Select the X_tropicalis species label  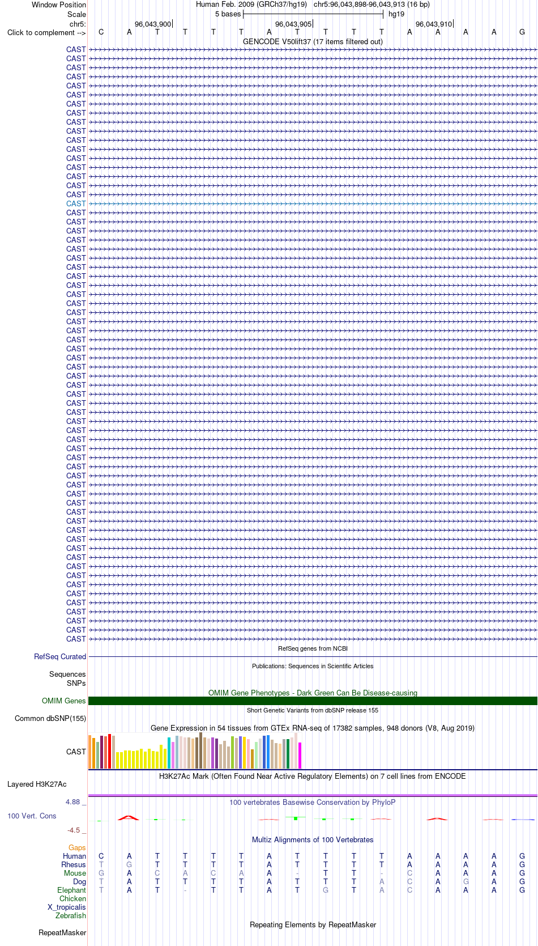point(67,907)
